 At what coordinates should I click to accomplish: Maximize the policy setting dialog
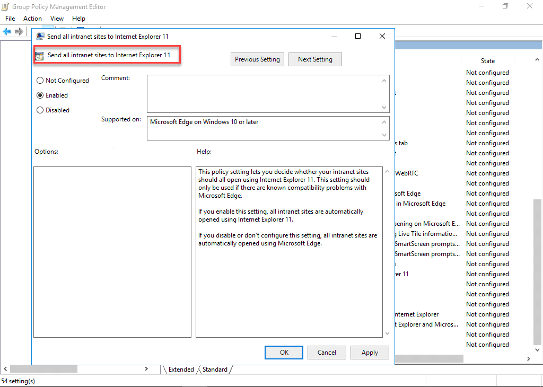(x=358, y=36)
